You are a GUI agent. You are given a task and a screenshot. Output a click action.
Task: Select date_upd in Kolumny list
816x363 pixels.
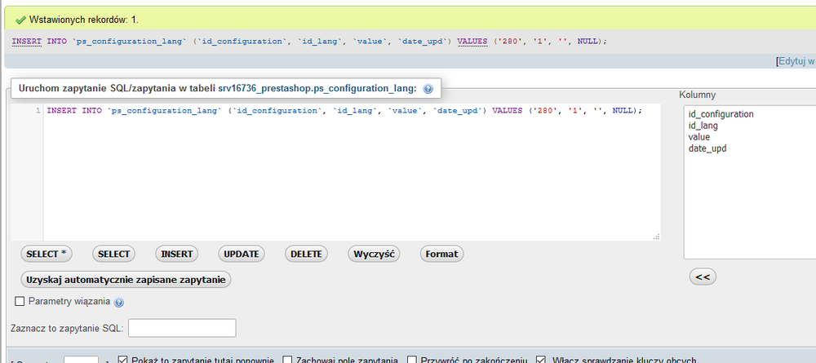[x=707, y=148]
